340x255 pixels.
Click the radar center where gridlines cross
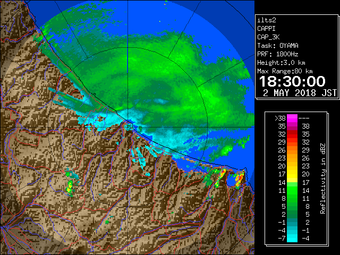click(x=127, y=127)
